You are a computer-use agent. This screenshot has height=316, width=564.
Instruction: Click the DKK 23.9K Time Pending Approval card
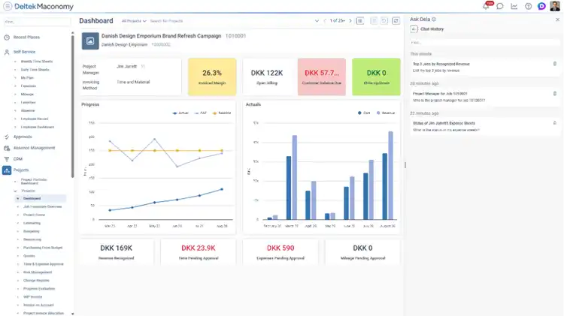[x=199, y=252]
